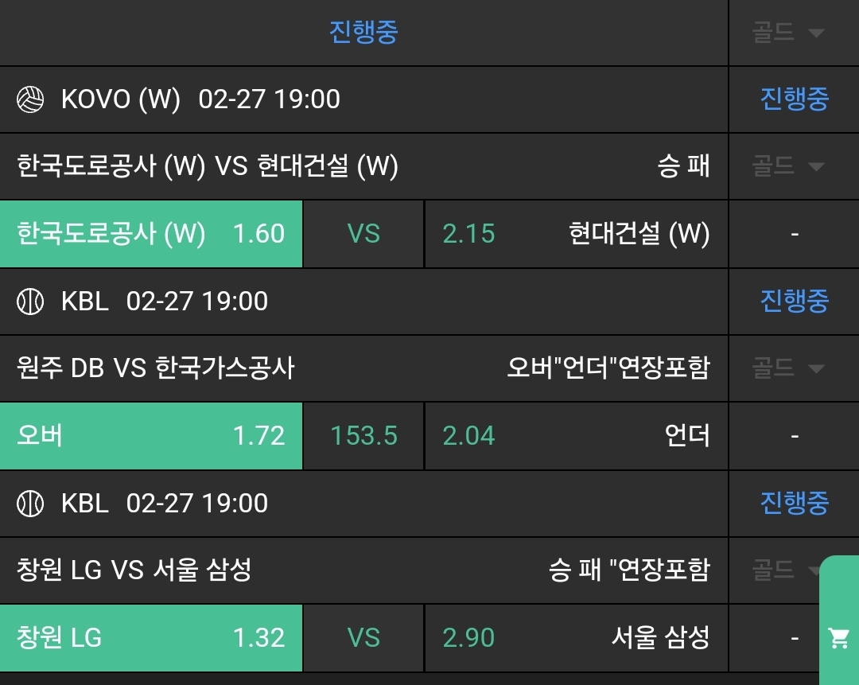Click 진행중 status on 원주 DB league row
Image resolution: width=859 pixels, height=685 pixels.
[x=794, y=302]
